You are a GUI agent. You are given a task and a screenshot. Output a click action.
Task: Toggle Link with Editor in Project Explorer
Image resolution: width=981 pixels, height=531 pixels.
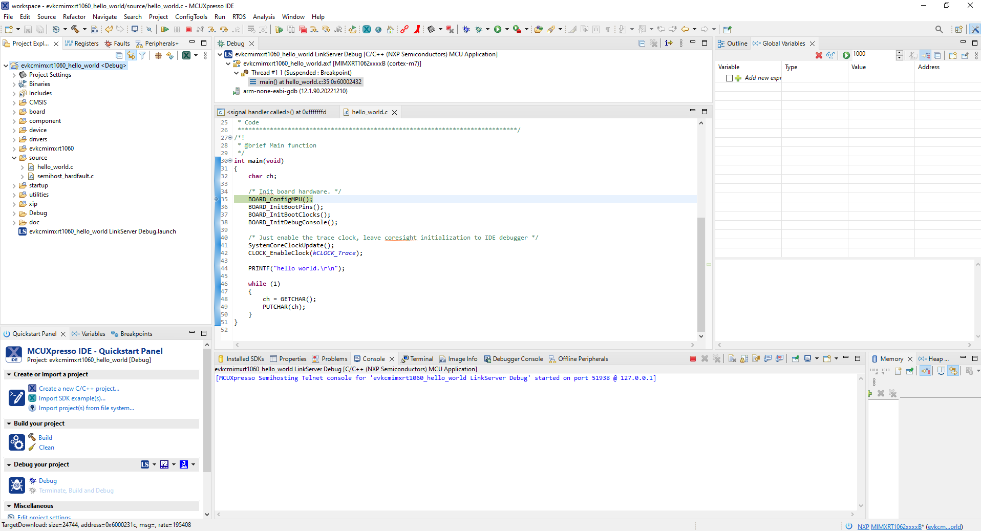(131, 55)
